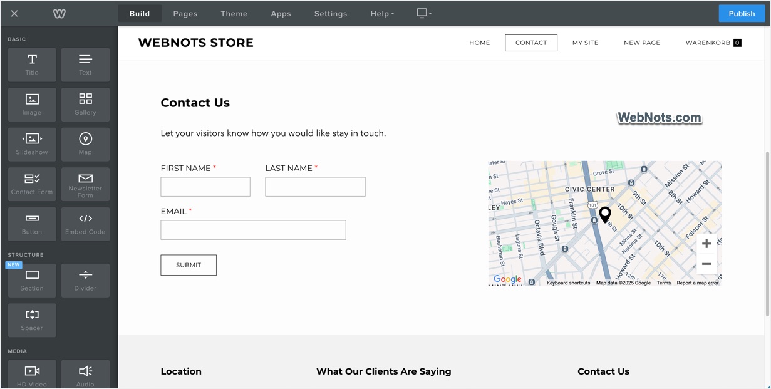The height and width of the screenshot is (389, 771).
Task: Close the editor with the X icon
Action: point(14,13)
